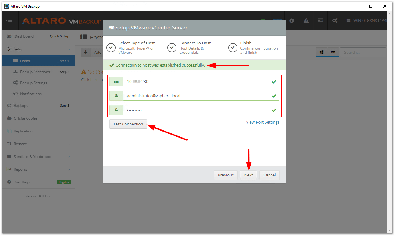
Task: Click the WIN-0LG8N814V4 machine name
Action: [370, 21]
